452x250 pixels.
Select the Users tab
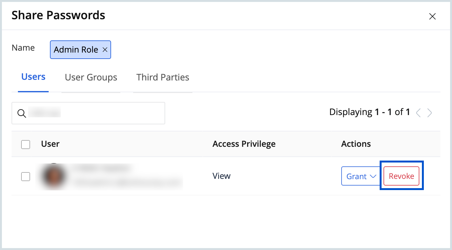coord(33,77)
